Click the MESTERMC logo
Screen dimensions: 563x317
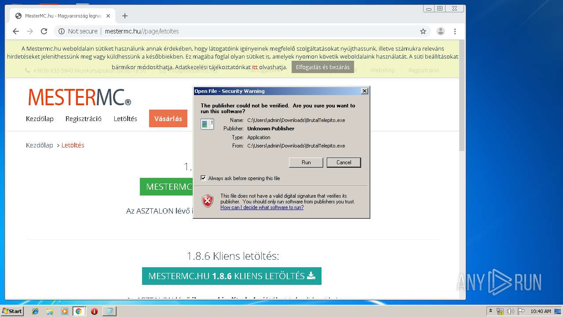[x=80, y=97]
